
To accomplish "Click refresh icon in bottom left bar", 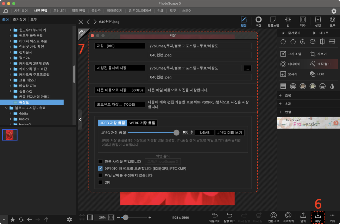I will click(x=21, y=219).
